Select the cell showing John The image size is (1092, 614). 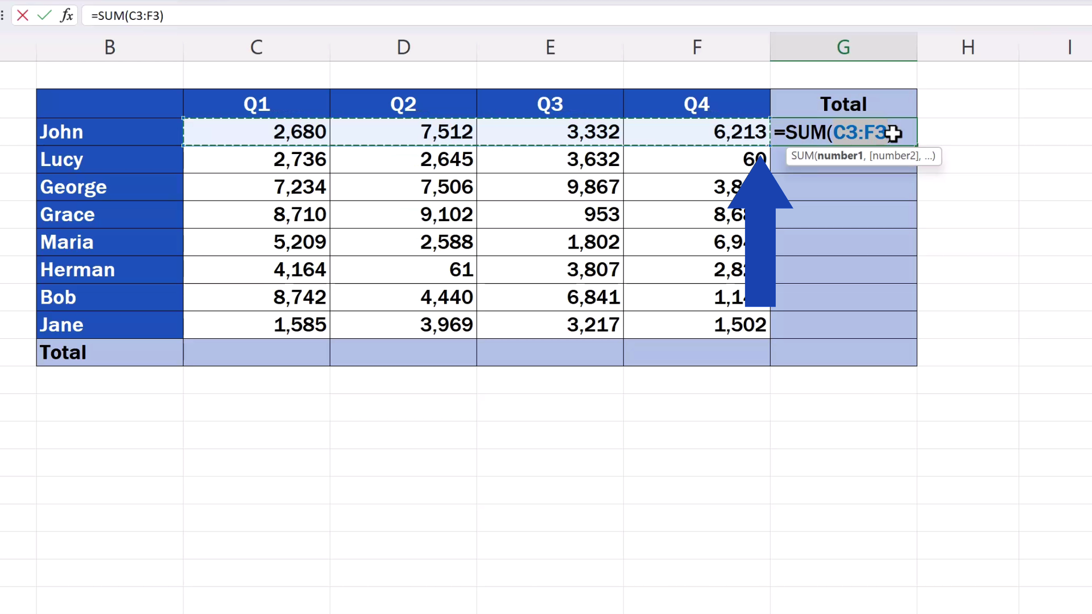point(61,131)
